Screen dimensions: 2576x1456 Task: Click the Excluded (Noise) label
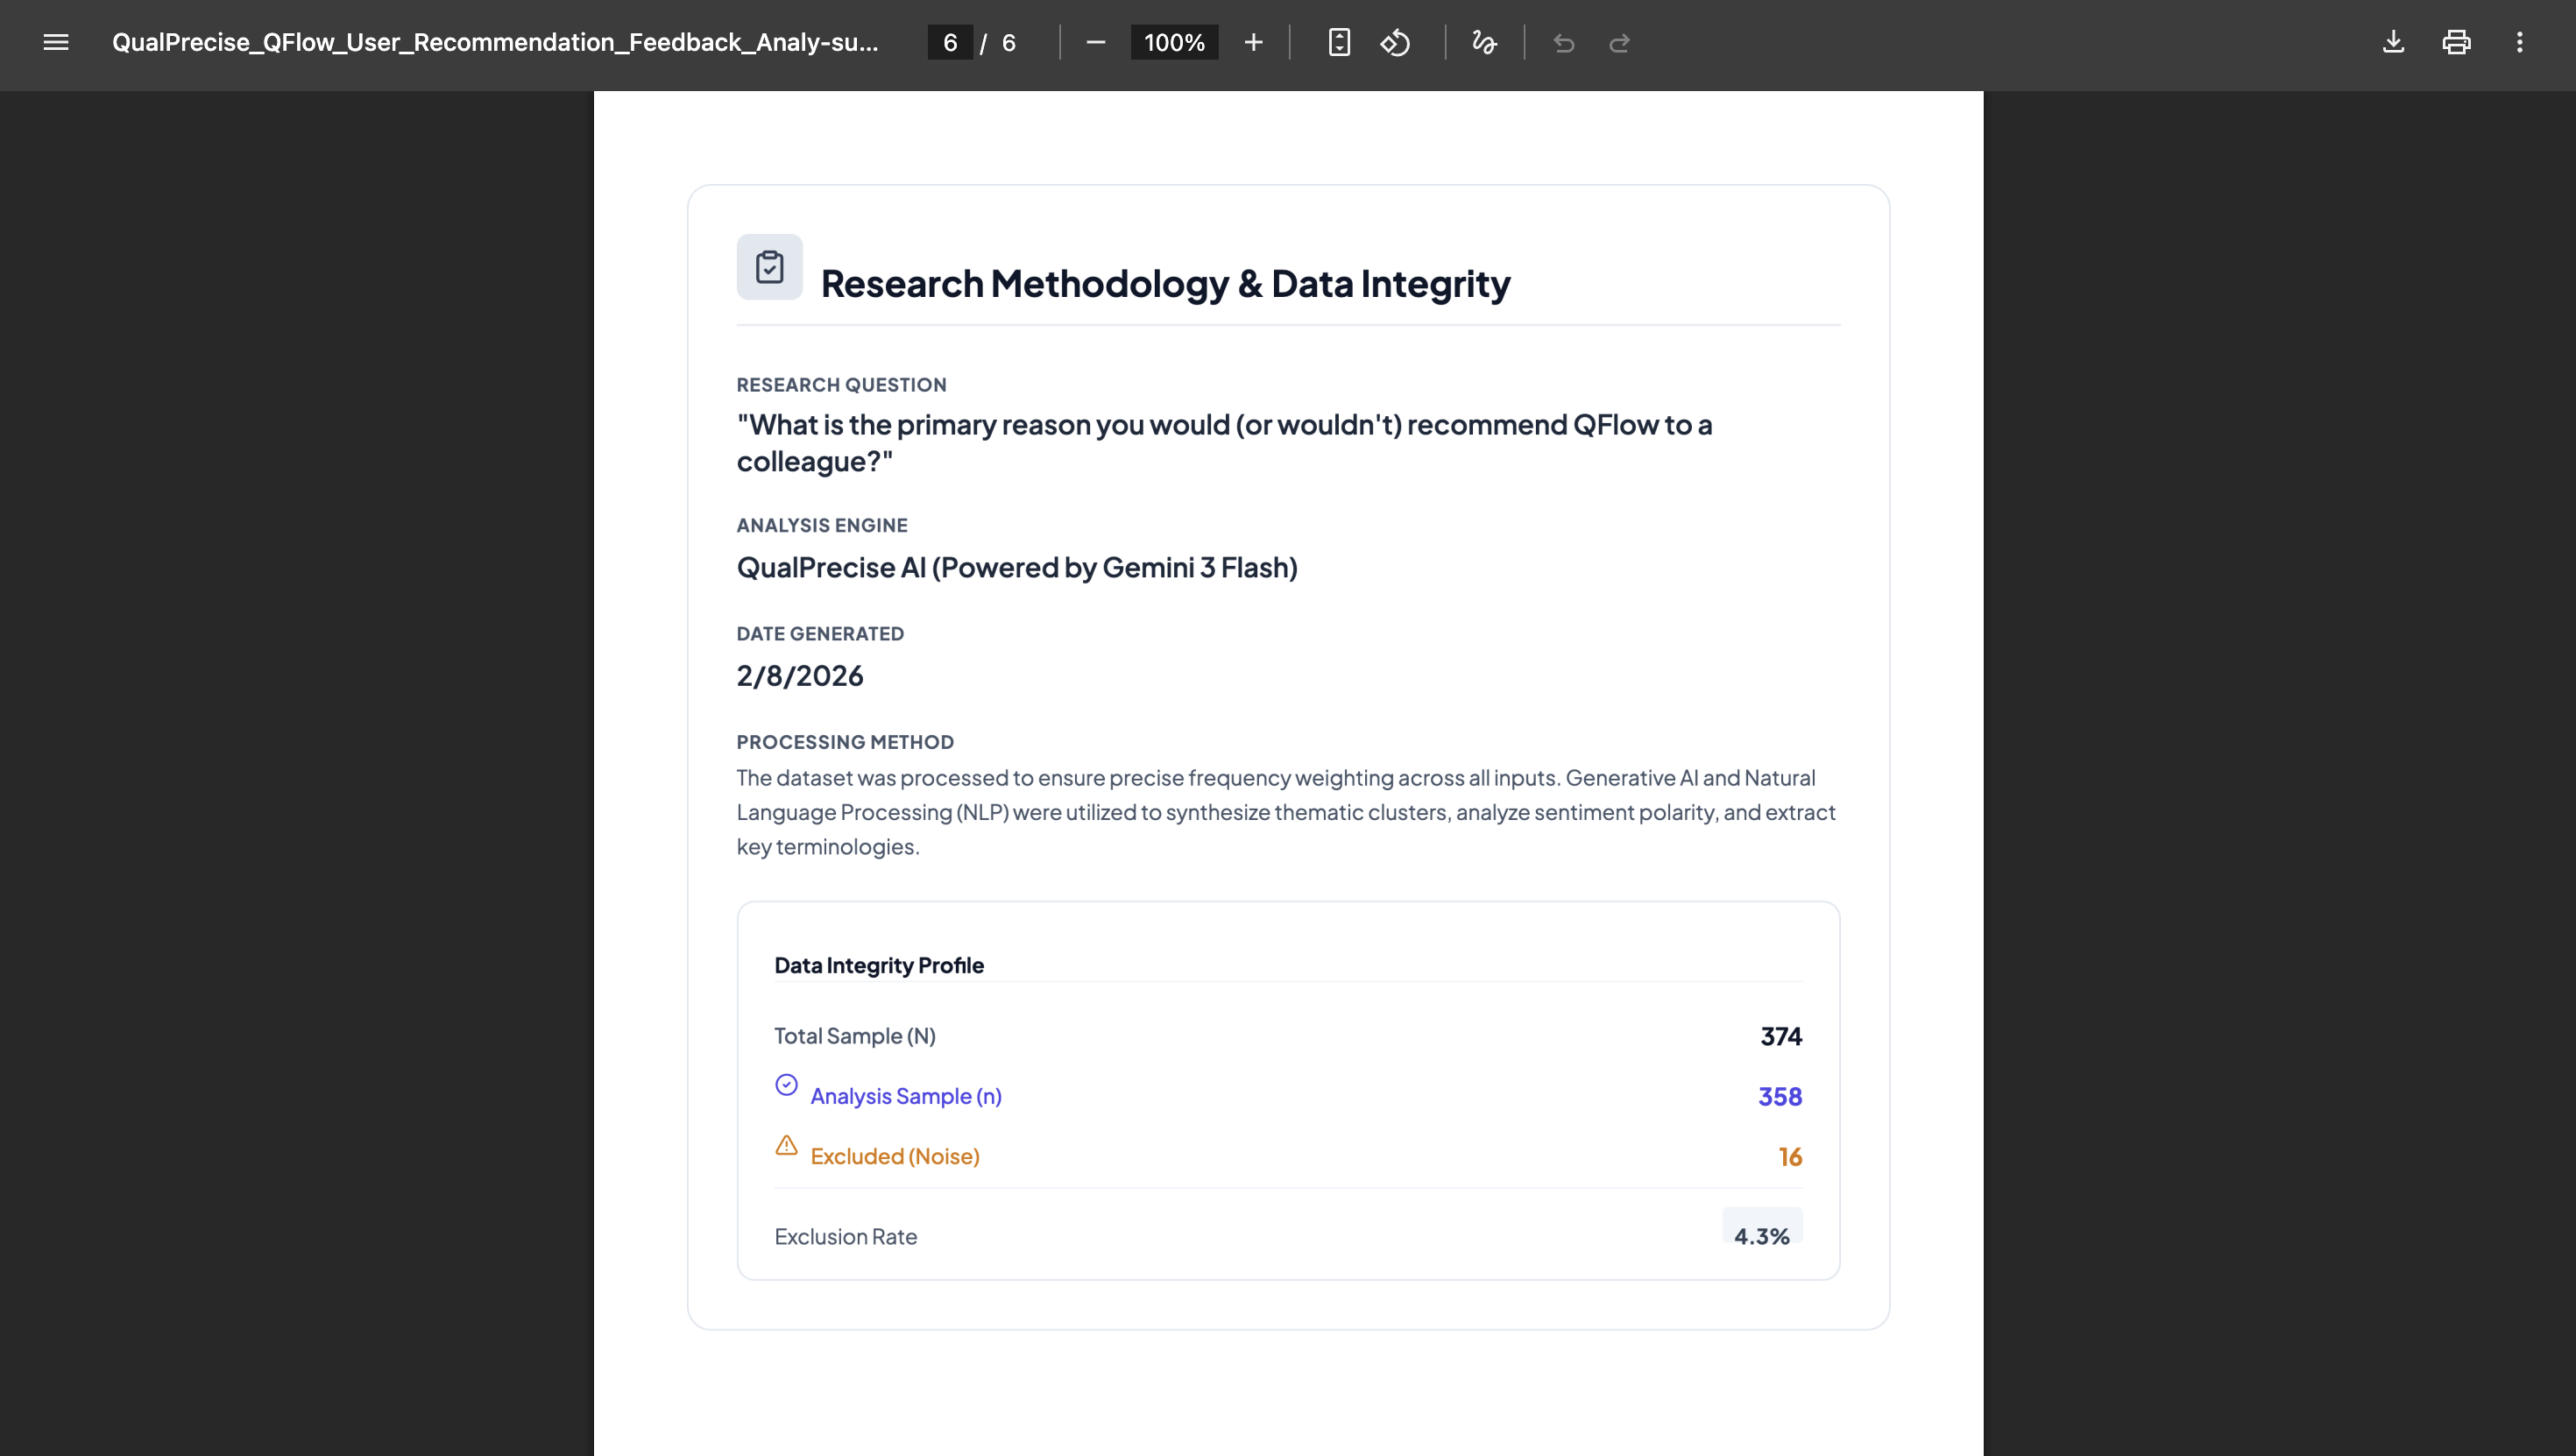coord(894,1156)
